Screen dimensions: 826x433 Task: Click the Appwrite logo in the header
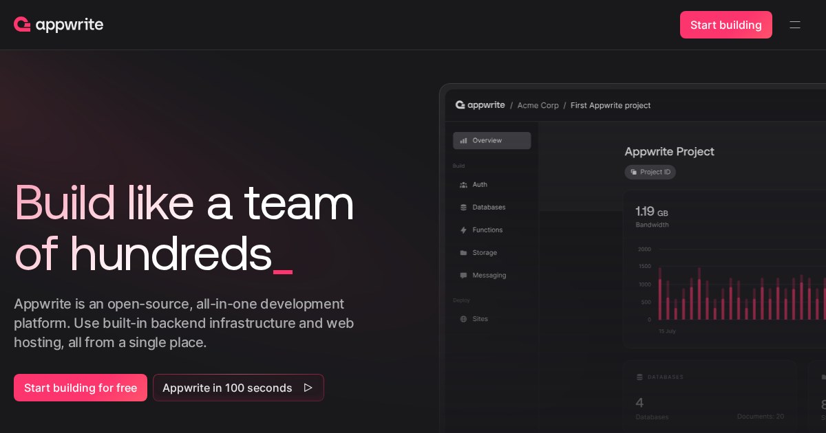59,25
